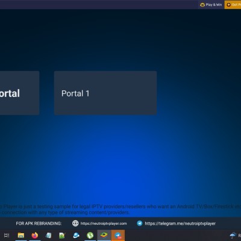The height and width of the screenshot is (241, 241).
Task: Open the notepad document taskbar icon
Action: click(x=48, y=235)
